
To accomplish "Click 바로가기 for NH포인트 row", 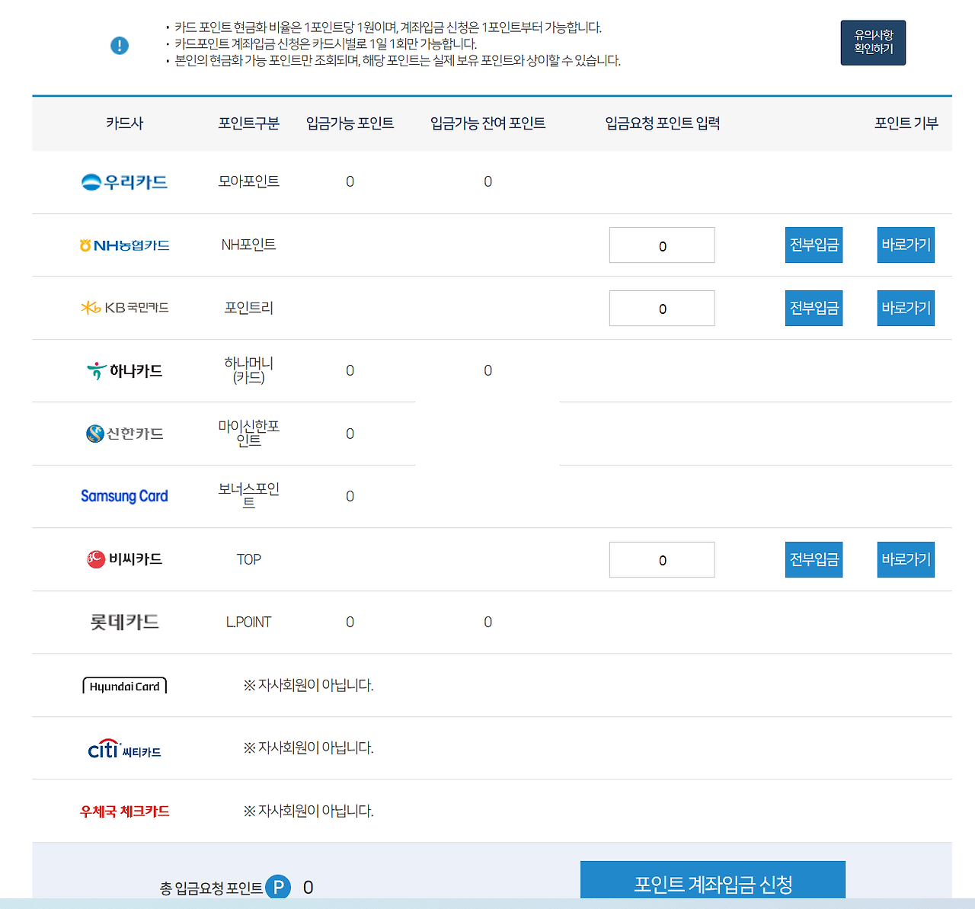I will click(x=906, y=245).
